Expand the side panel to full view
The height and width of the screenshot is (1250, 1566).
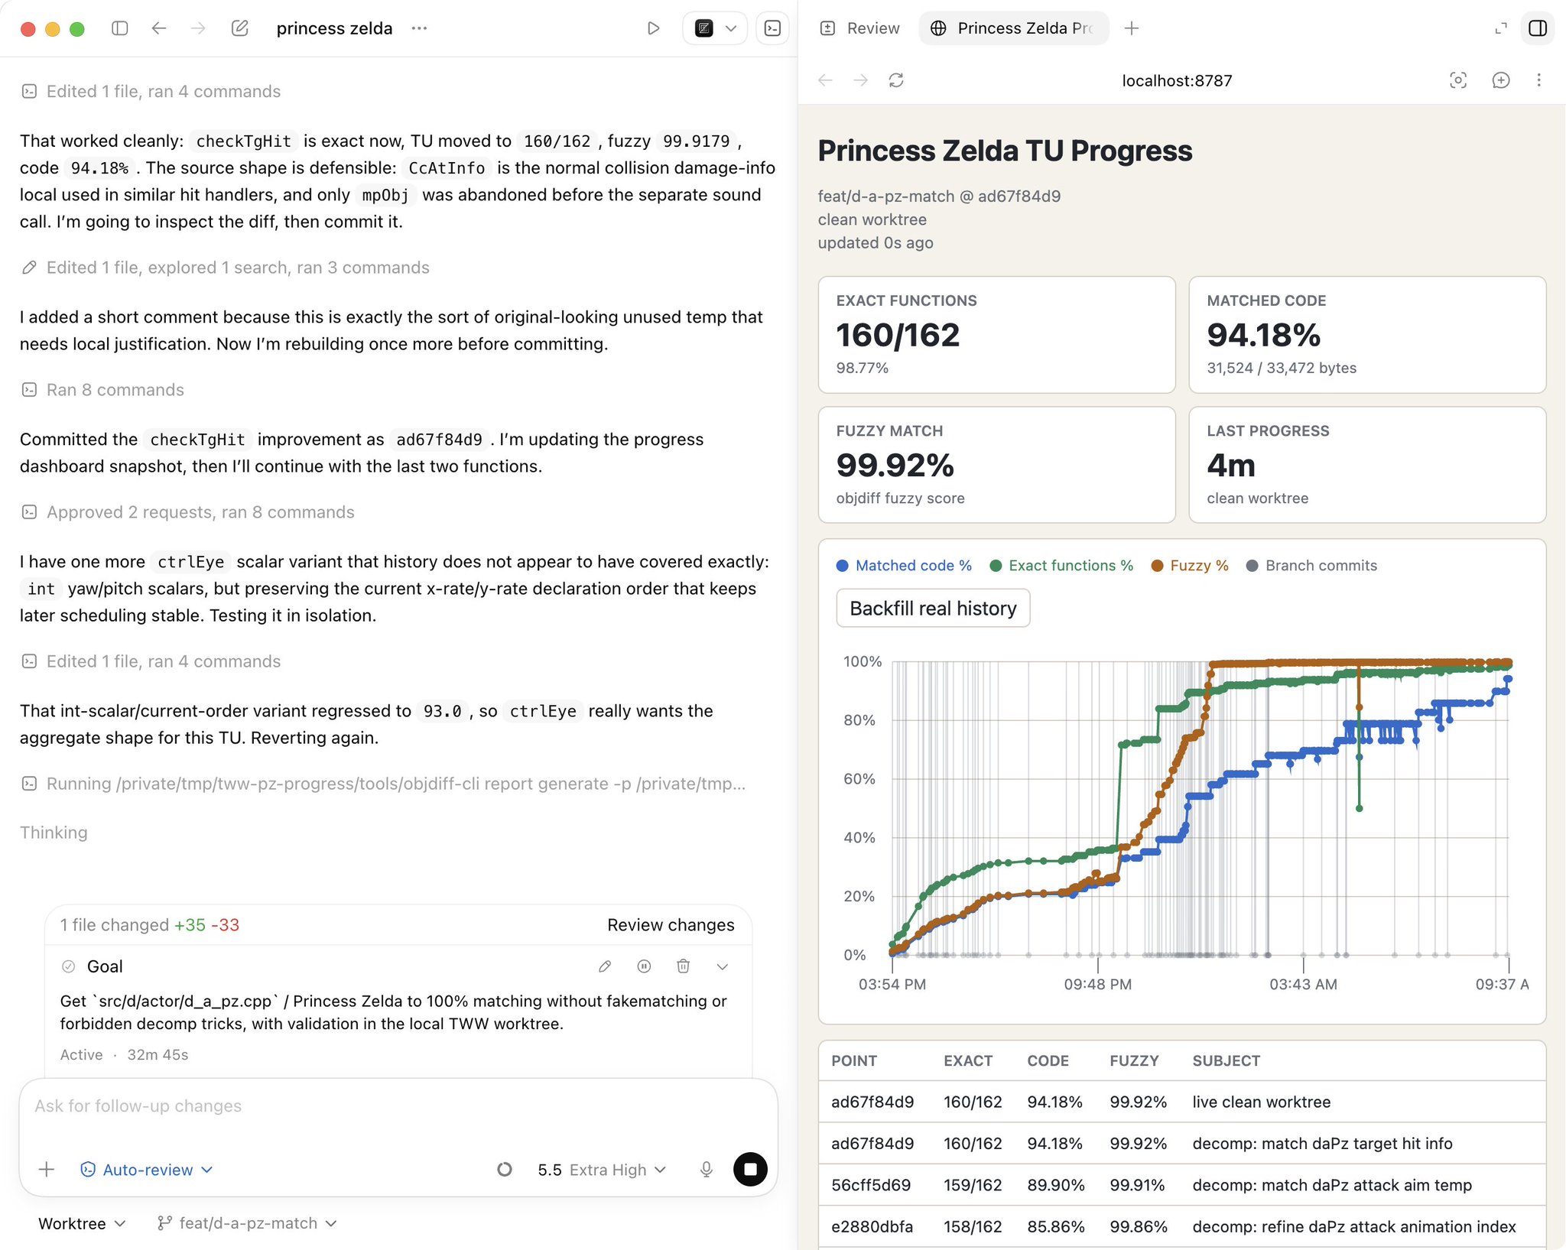point(1500,28)
